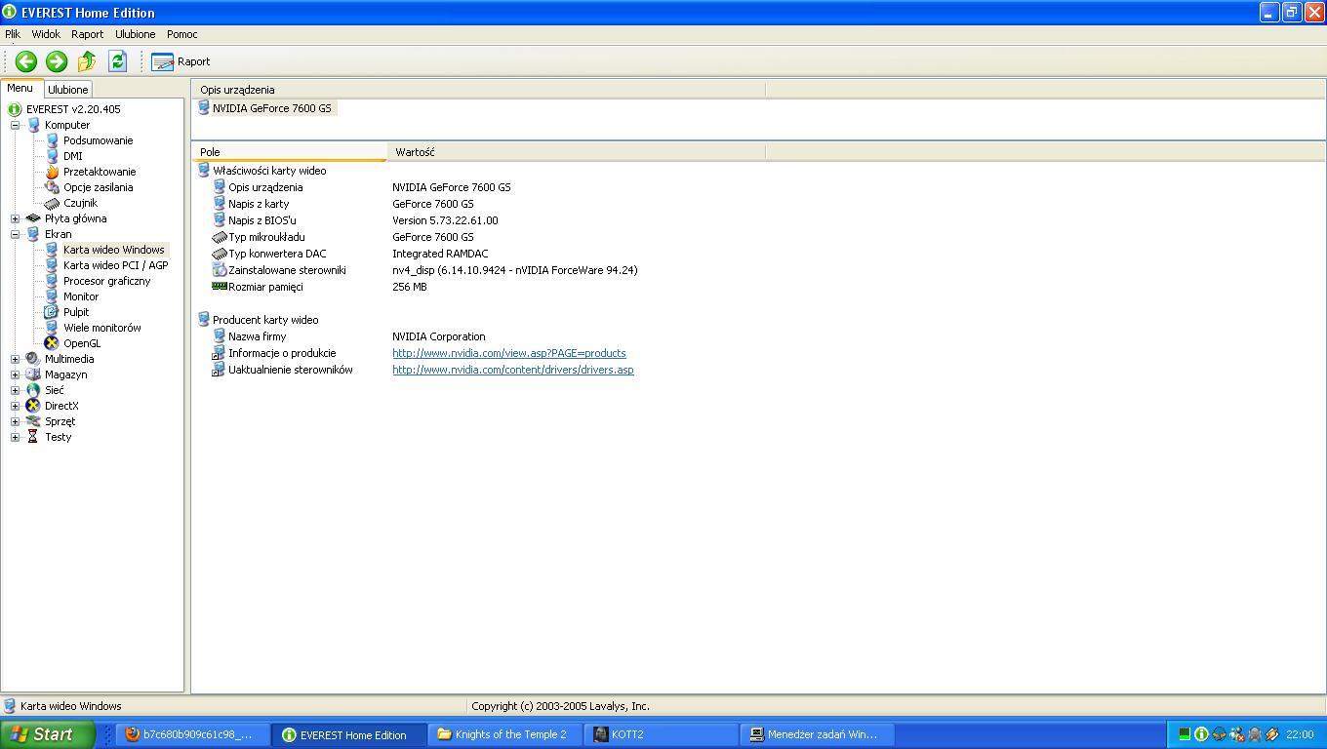Click the Rozmiar pamięci memory icon
The width and height of the screenshot is (1327, 749).
coord(220,287)
